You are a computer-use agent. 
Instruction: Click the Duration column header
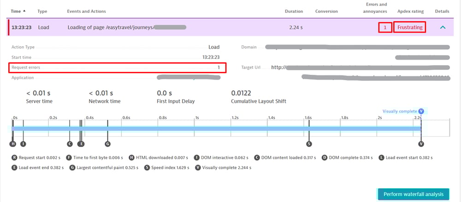[x=294, y=11]
